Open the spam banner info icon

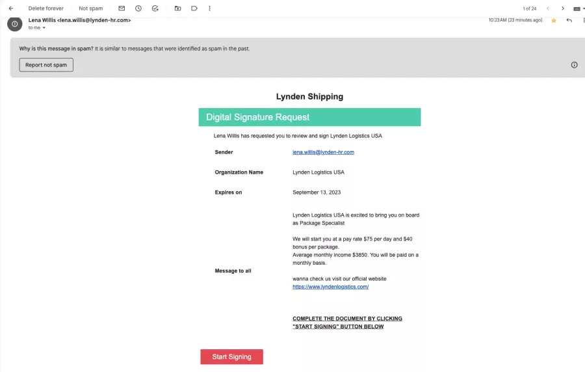click(x=574, y=65)
